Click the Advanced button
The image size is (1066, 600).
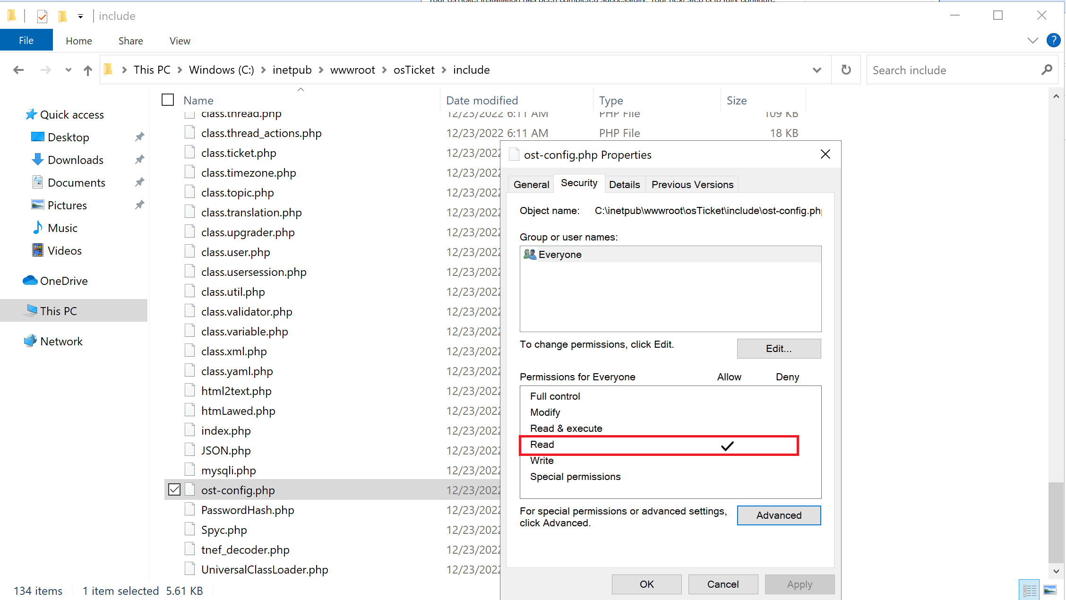tap(778, 515)
